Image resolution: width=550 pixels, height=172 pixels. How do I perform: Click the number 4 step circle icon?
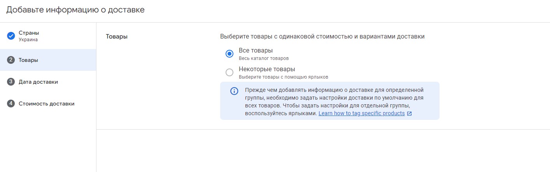pos(11,104)
